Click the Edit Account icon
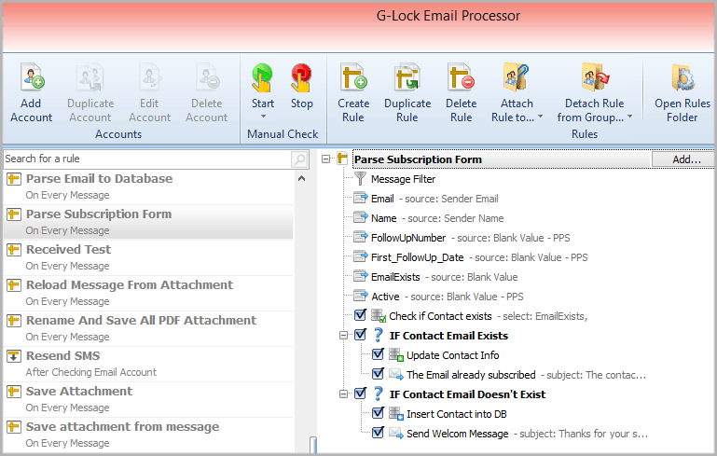This screenshot has height=456, width=717. (x=149, y=76)
